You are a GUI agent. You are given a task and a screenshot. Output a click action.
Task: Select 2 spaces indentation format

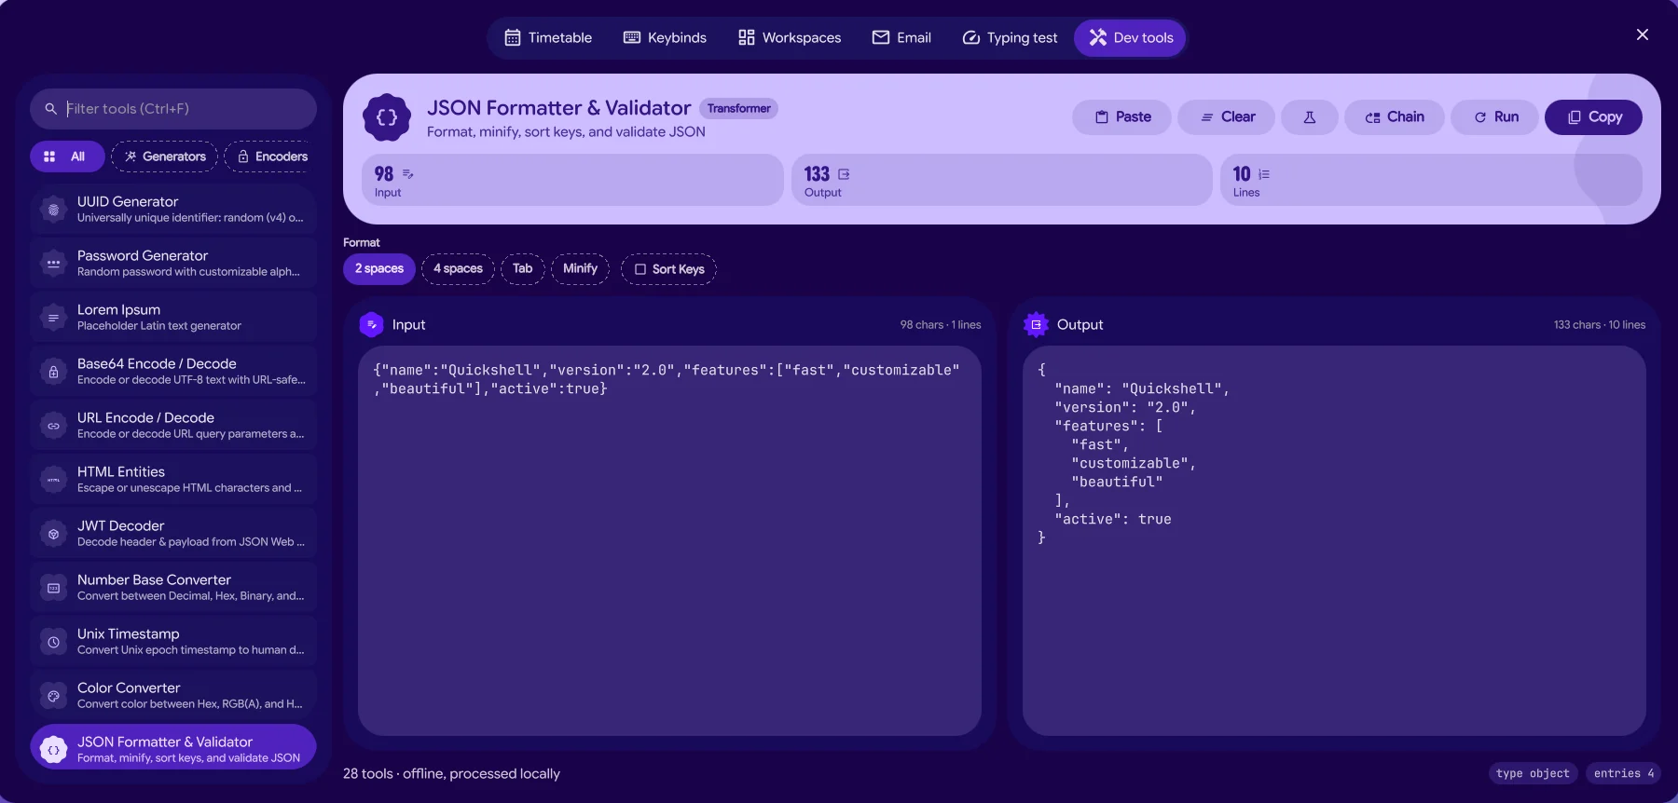(379, 269)
